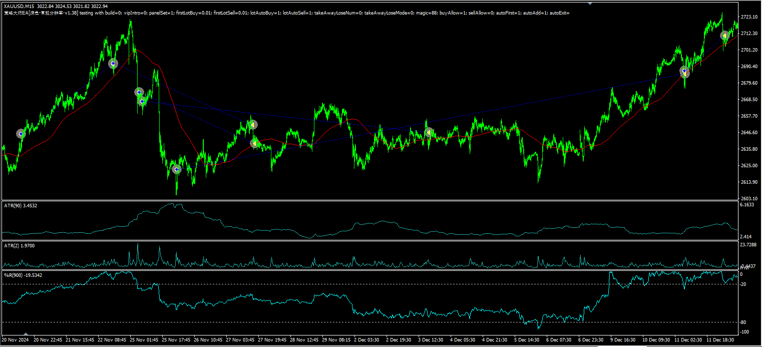762x347 pixels.
Task: Select the yellow close marker near 2651 on 27 Nov
Action: click(253, 125)
